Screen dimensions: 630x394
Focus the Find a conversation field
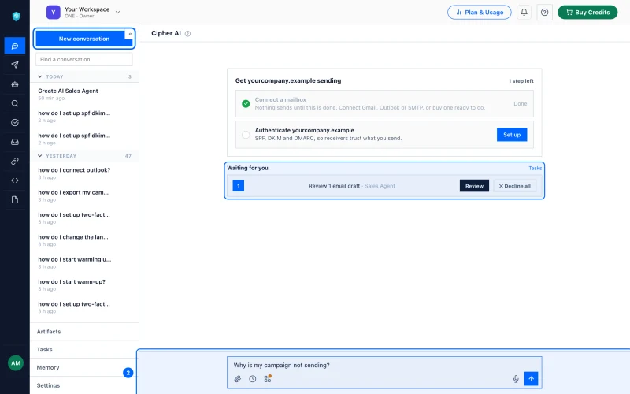[84, 60]
